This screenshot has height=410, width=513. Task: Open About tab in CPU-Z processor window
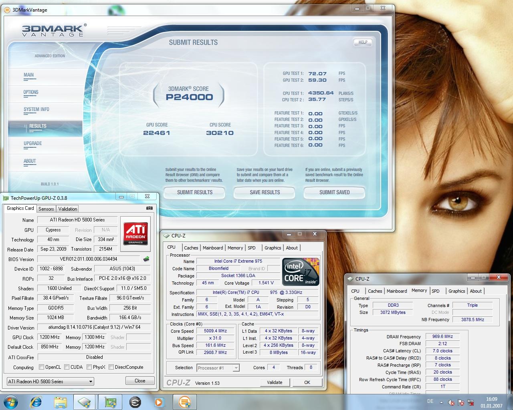[292, 248]
